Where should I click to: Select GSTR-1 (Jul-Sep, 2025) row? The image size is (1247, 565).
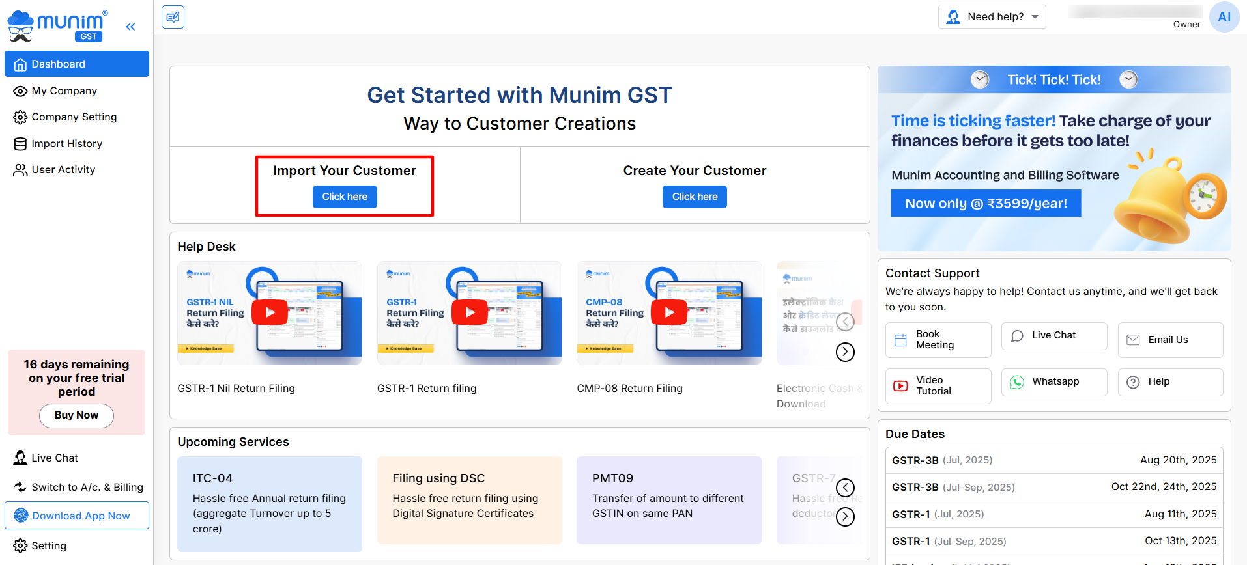1054,541
